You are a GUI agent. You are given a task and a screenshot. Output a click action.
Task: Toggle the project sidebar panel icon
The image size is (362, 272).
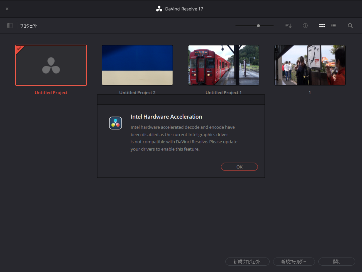coord(10,26)
